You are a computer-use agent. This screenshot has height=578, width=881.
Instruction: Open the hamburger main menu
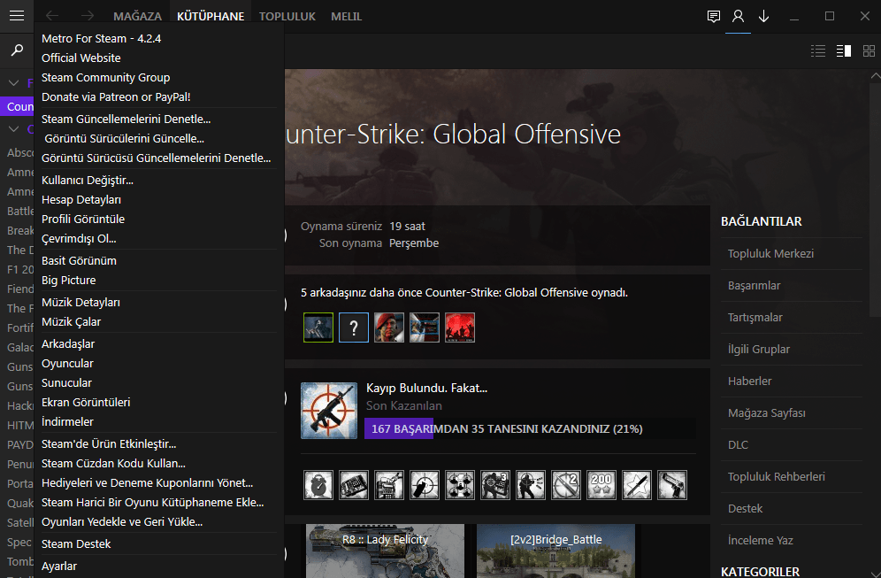point(17,16)
